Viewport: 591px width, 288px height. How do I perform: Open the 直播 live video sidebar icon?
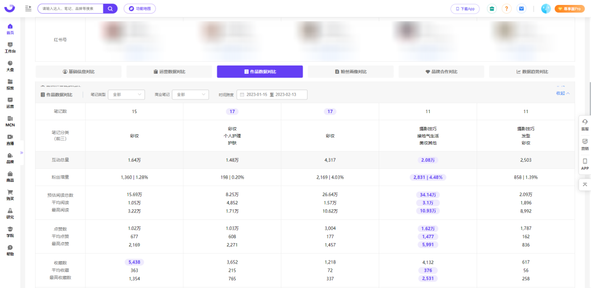(x=10, y=137)
